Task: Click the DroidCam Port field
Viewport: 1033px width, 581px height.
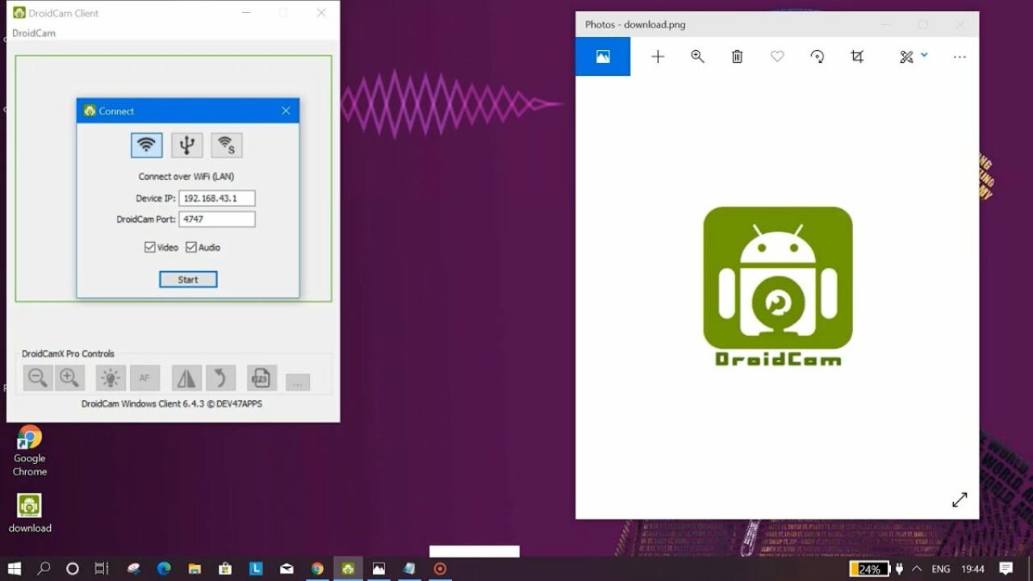Action: pos(216,219)
